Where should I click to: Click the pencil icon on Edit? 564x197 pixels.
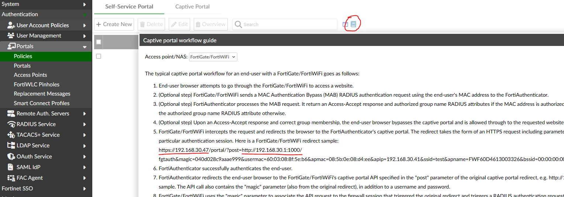[174, 24]
